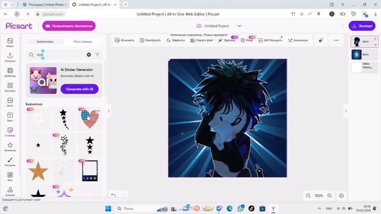Open the canvas settings gear icon
Screen dimensions: 381x214
[341, 196]
